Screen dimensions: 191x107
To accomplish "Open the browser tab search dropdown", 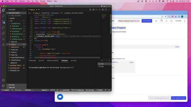I will pos(185,13).
